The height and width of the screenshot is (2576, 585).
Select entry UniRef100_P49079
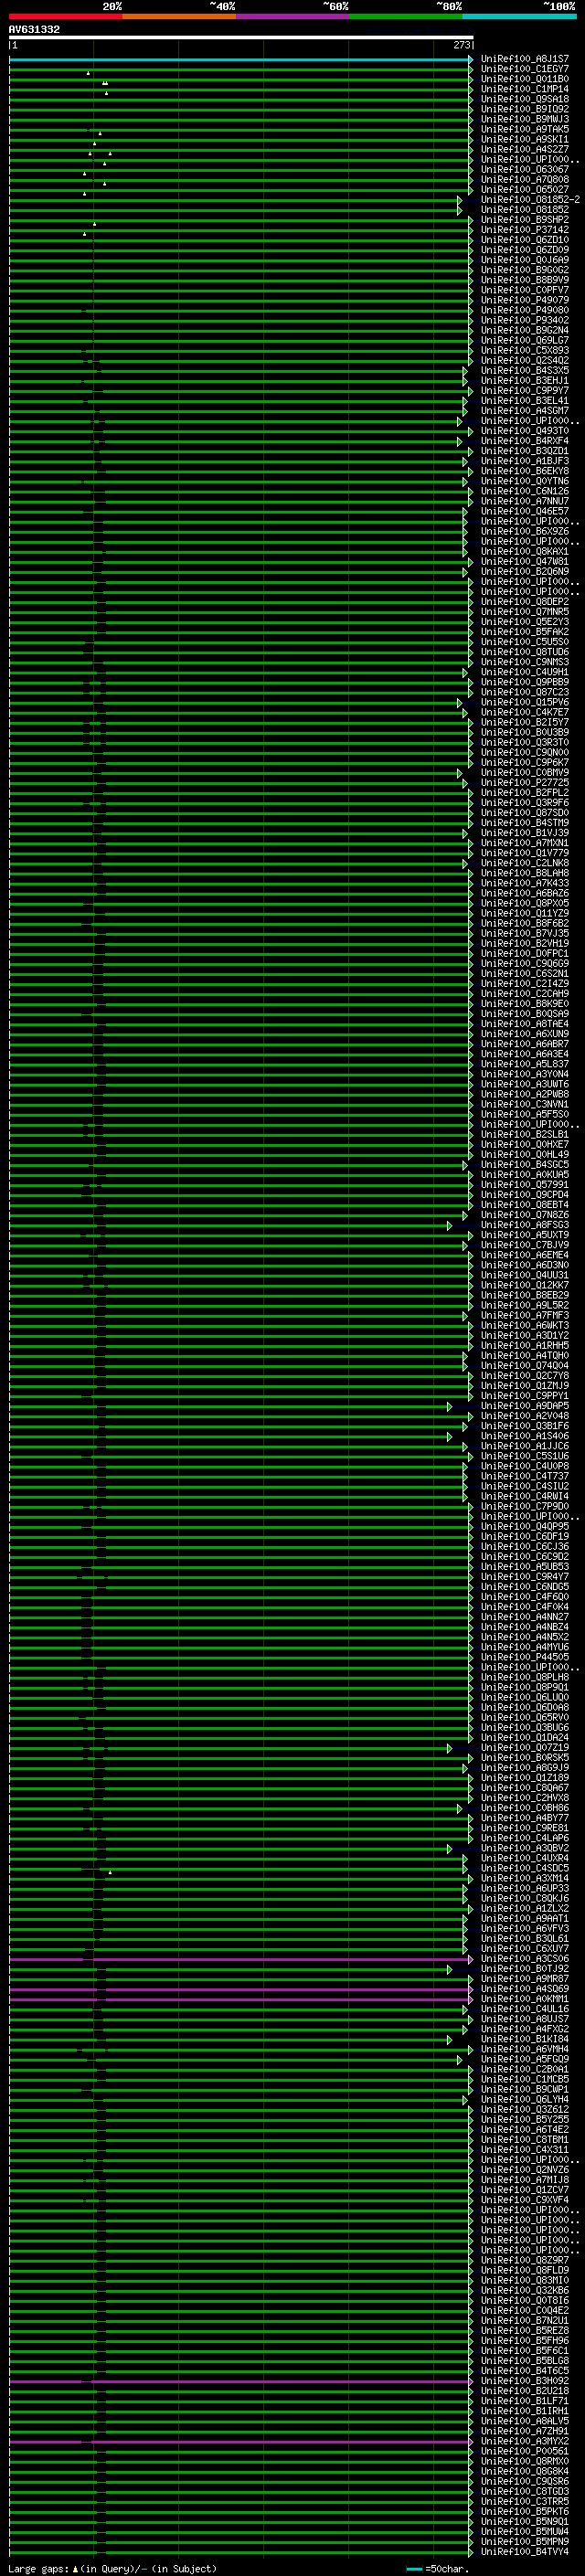(x=525, y=300)
